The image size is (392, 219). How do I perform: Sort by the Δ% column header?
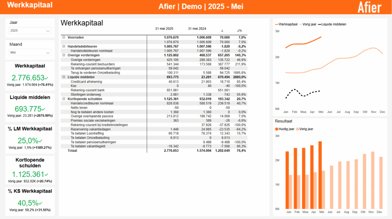(x=239, y=30)
